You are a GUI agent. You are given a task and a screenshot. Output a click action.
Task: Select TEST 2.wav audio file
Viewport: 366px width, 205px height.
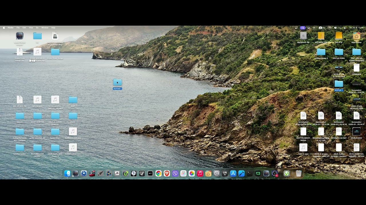pyautogui.click(x=303, y=147)
